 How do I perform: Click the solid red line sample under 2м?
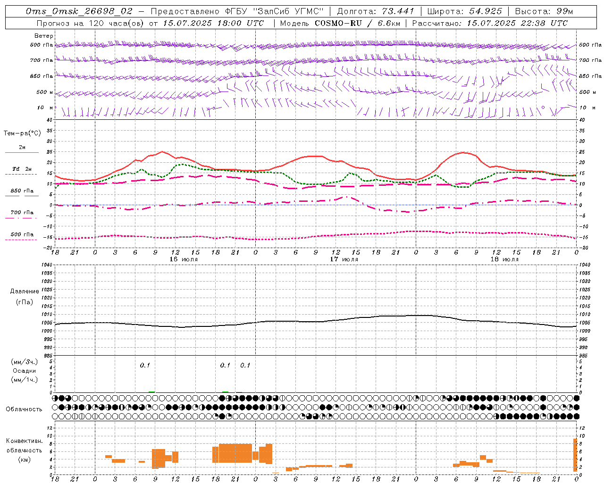[22, 153]
